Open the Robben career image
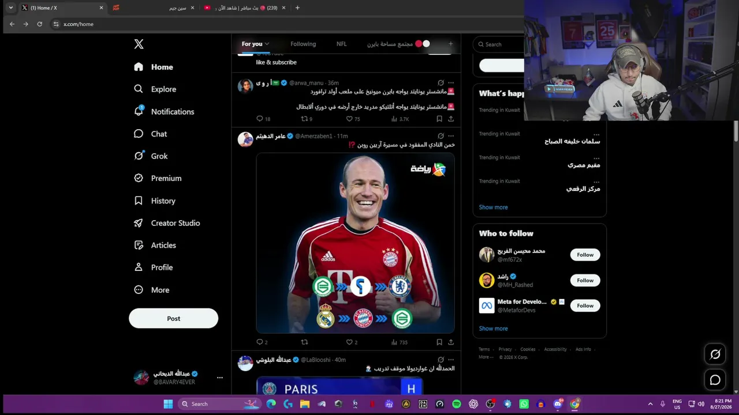 click(355, 243)
